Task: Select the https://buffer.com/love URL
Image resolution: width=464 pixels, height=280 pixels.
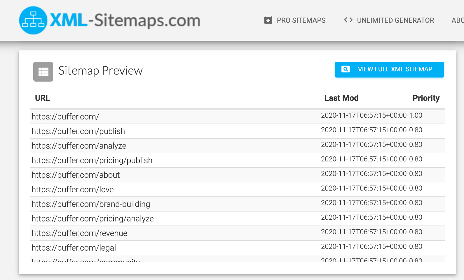Action: pos(73,190)
